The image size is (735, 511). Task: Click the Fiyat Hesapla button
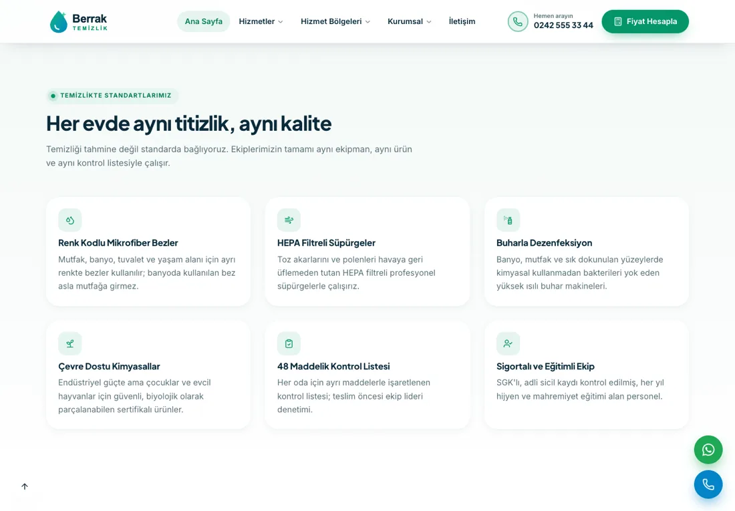645,21
